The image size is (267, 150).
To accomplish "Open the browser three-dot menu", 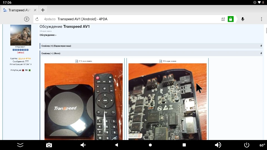I will (x=261, y=19).
